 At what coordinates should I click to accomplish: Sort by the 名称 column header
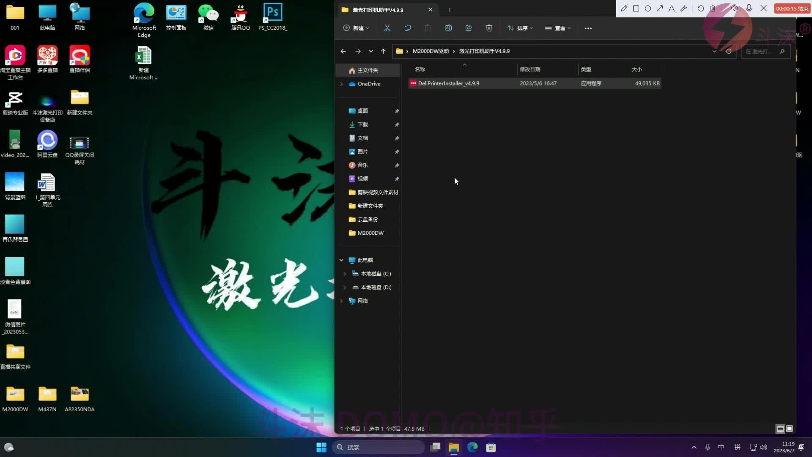point(464,69)
